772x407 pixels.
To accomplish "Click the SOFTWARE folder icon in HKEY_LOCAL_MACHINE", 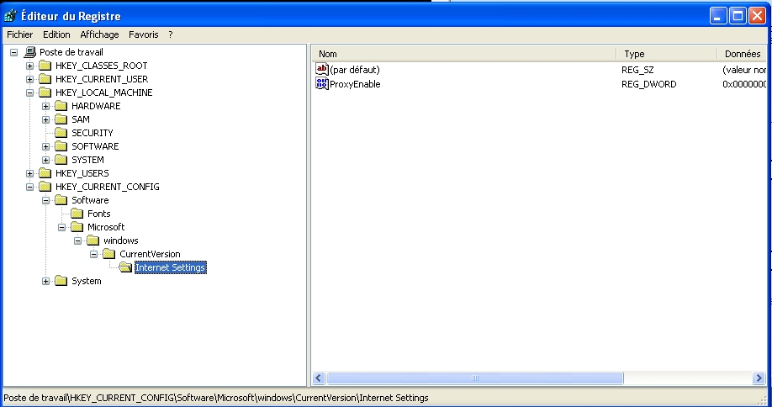I will pos(61,146).
